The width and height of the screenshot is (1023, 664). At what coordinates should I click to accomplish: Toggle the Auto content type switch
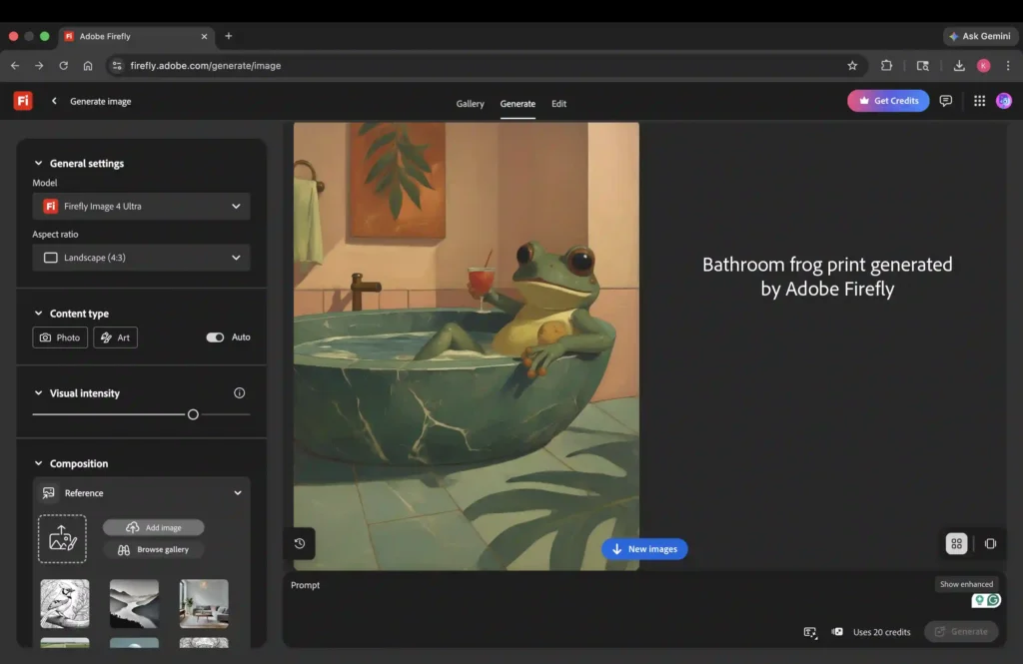215,337
